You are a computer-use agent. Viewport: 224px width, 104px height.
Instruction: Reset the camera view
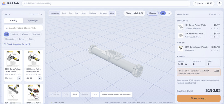pos(84,13)
